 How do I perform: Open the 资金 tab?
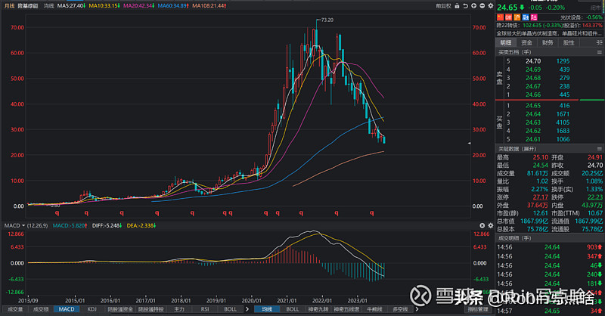(526, 42)
